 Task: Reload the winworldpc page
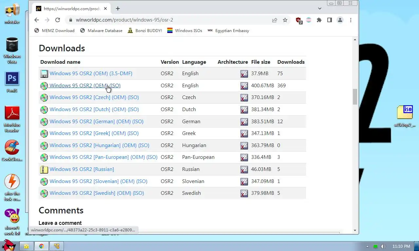[x=58, y=20]
